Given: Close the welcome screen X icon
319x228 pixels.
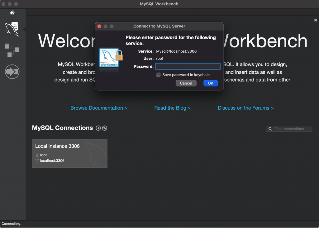Looking at the screenshot, I should [x=315, y=20].
